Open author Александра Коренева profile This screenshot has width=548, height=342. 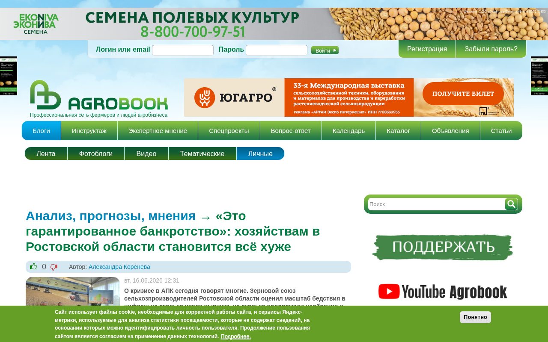click(119, 267)
